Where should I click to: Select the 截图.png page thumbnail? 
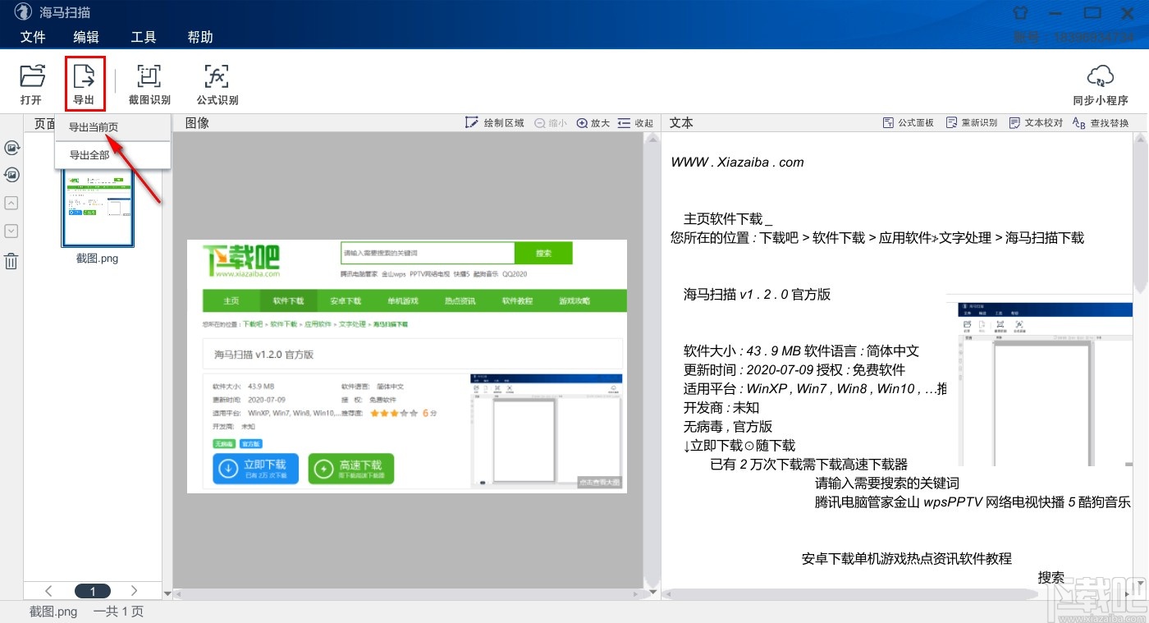point(98,209)
